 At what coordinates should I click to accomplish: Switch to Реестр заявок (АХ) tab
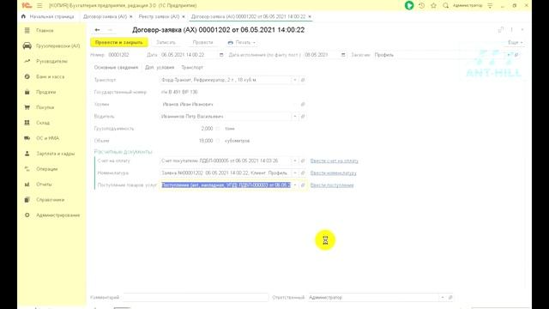coord(159,16)
